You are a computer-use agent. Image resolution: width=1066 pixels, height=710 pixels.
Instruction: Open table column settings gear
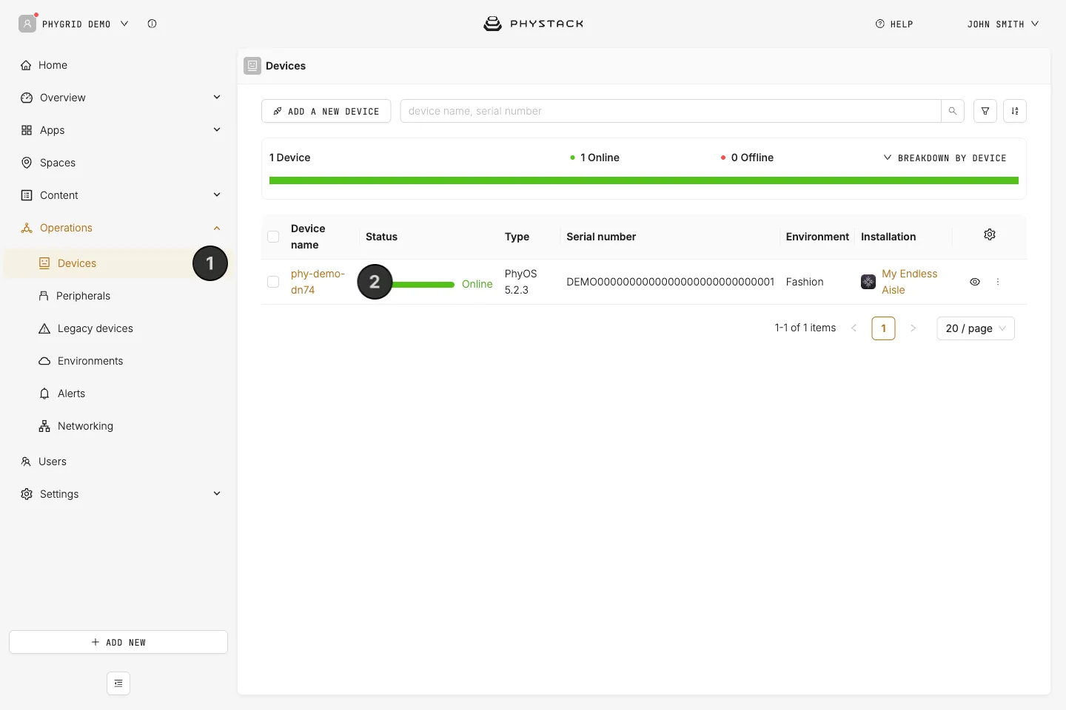[x=990, y=234]
